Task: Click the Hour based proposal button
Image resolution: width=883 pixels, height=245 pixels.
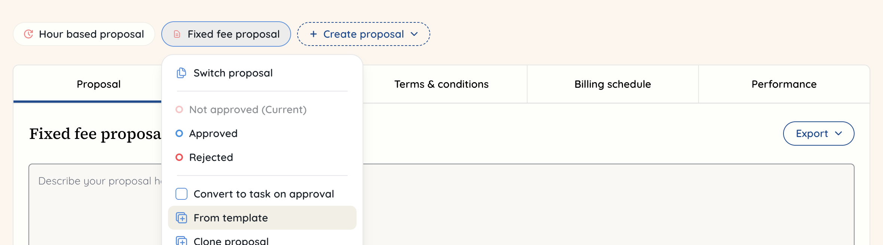Action: [84, 34]
